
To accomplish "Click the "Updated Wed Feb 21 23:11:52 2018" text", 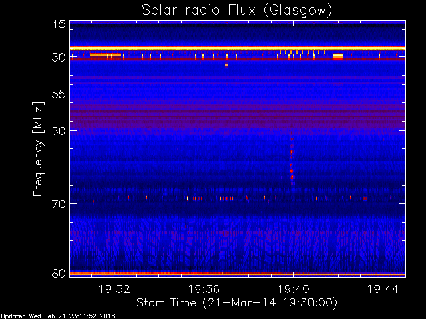I will pos(58,316).
